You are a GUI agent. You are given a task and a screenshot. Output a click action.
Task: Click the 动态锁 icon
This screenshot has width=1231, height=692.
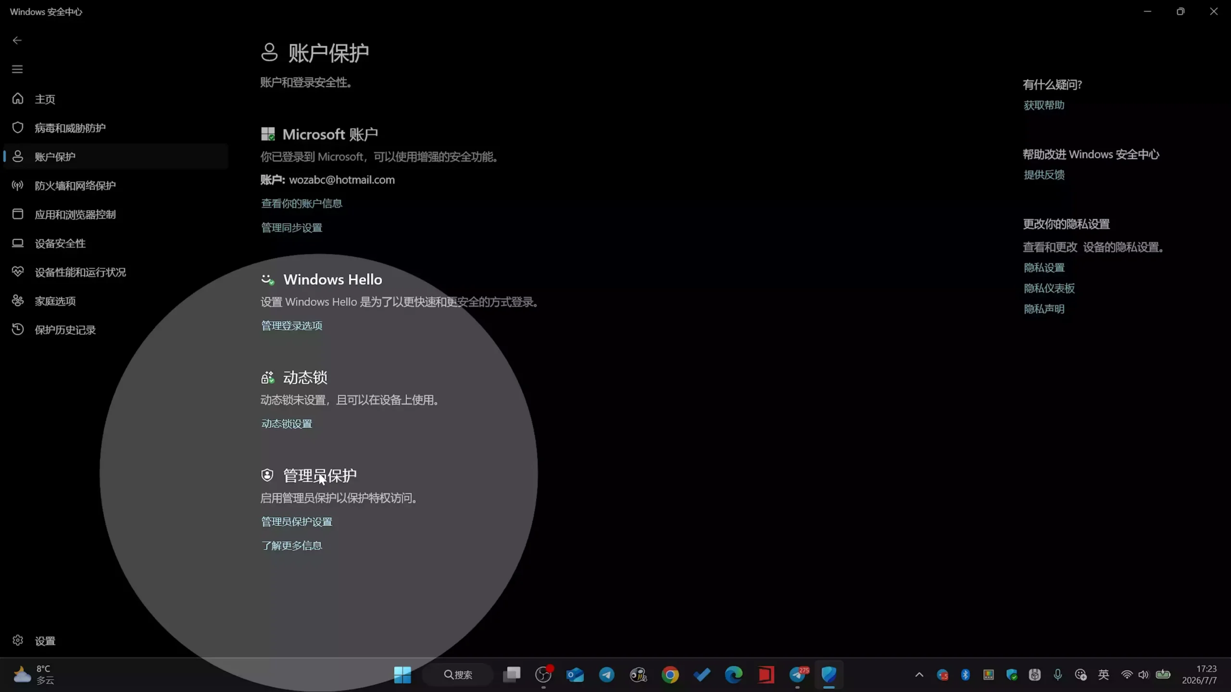(268, 378)
